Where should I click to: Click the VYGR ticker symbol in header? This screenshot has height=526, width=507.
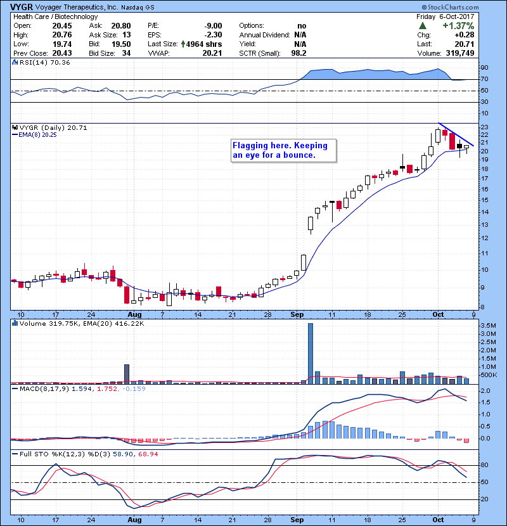tap(22, 7)
